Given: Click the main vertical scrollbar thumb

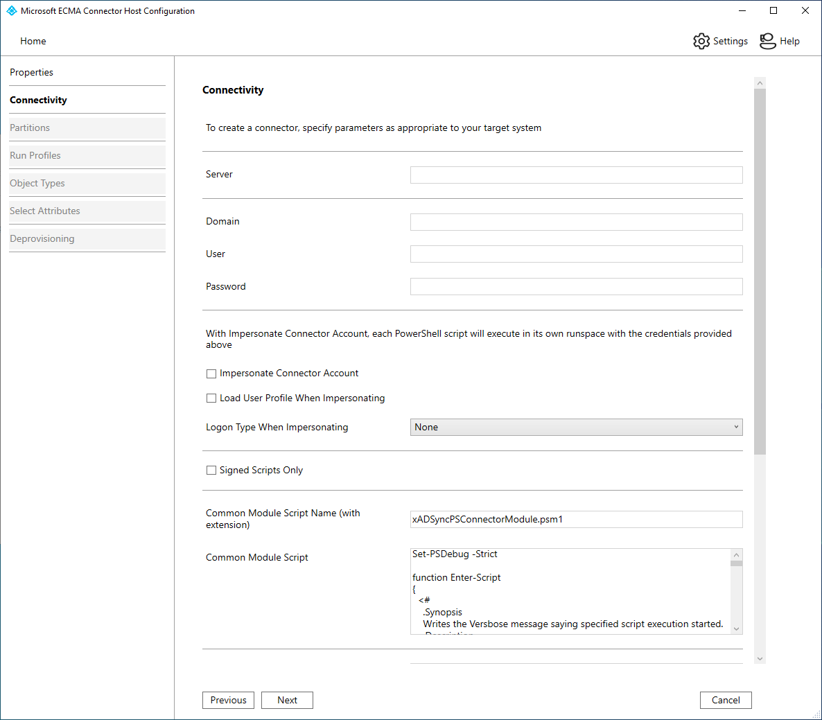Looking at the screenshot, I should coord(760,270).
